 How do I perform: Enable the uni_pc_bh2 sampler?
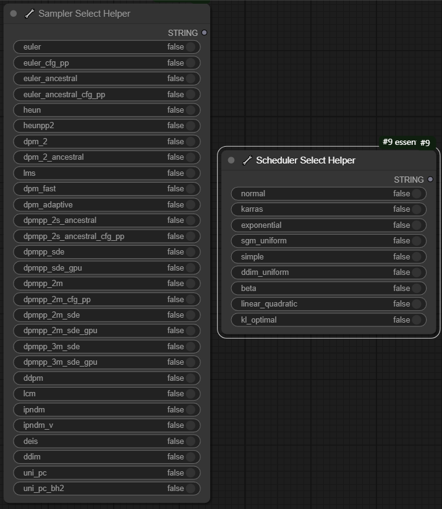[x=190, y=489]
